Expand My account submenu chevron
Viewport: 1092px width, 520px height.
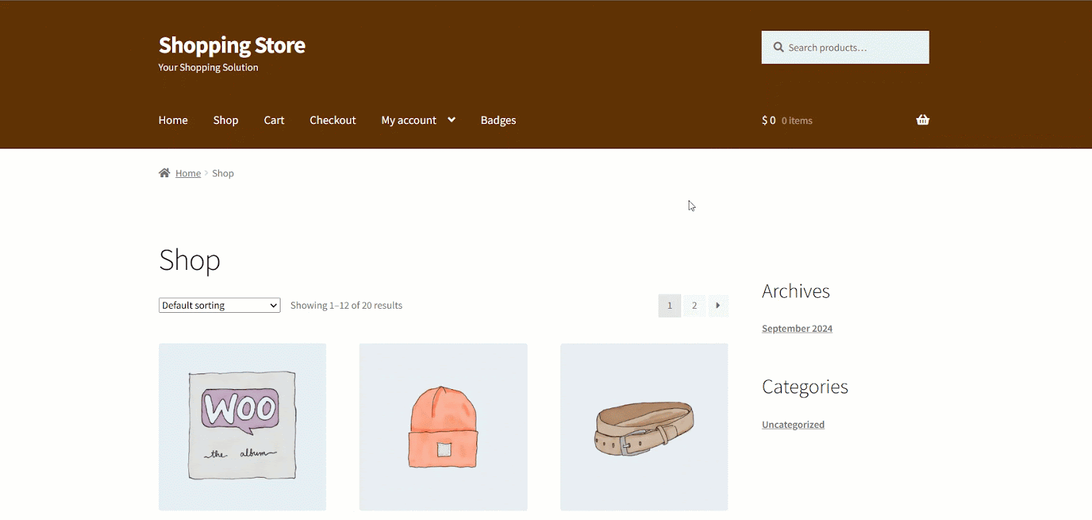pos(451,120)
